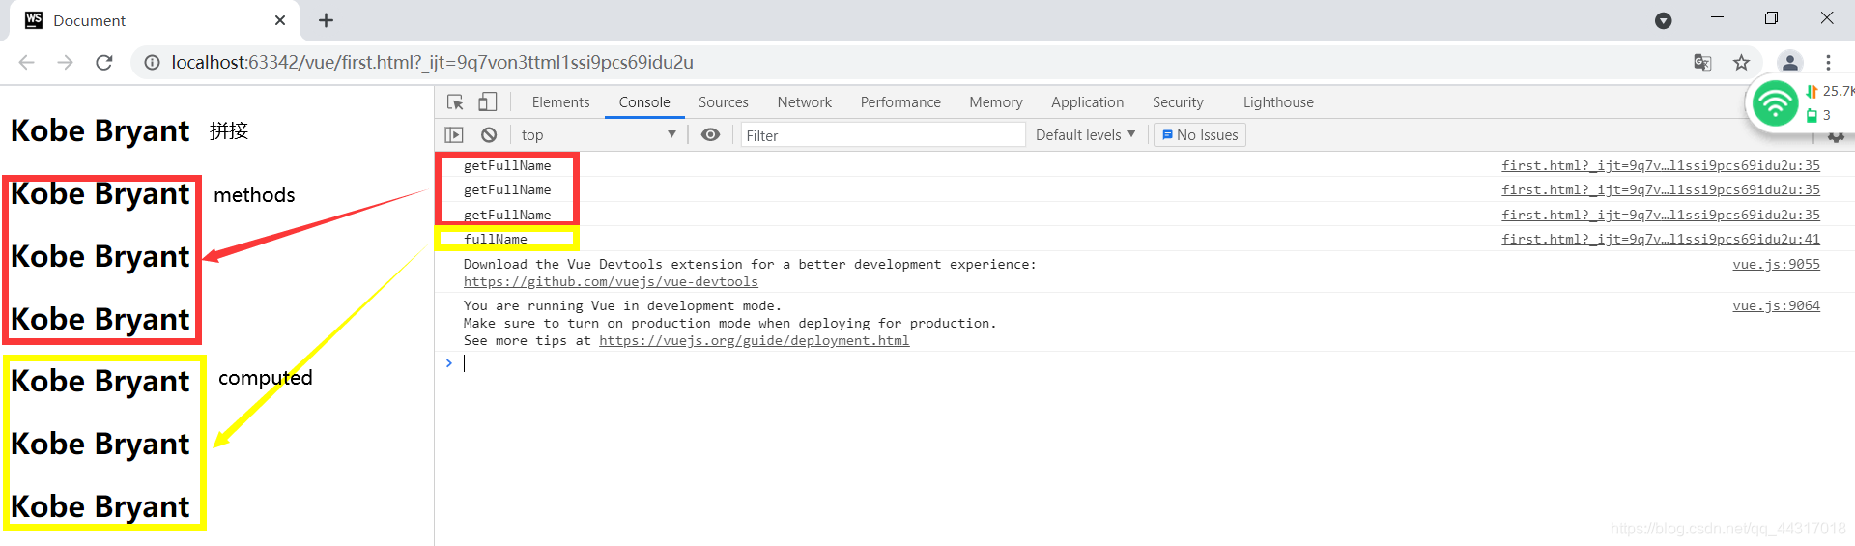Image resolution: width=1855 pixels, height=546 pixels.
Task: Open source link vue.js:9055
Action: click(1776, 265)
